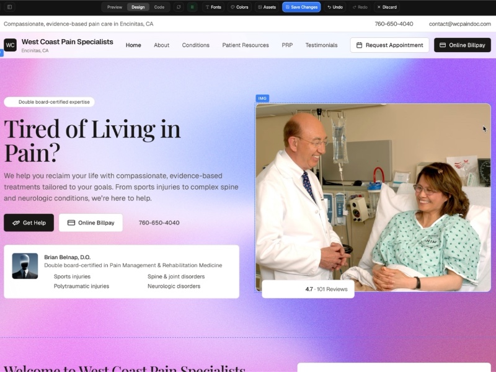Click the refresh icon in the top toolbar
496x372 pixels.
(178, 7)
